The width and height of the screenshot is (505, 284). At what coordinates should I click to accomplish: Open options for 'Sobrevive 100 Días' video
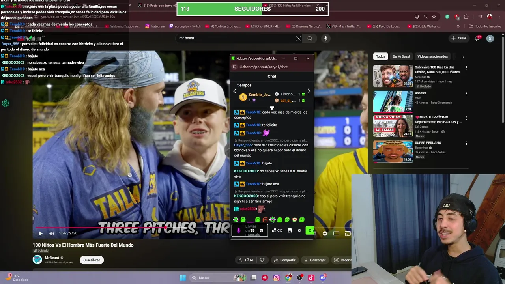466,68
